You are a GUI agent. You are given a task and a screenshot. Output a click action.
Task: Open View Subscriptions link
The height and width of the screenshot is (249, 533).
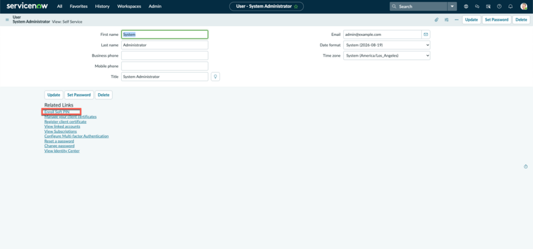pyautogui.click(x=61, y=131)
